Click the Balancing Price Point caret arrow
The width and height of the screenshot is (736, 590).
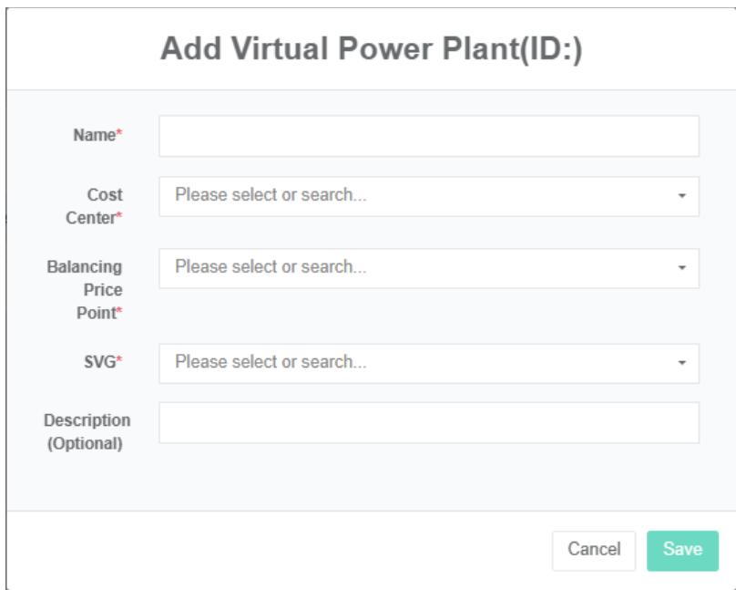click(682, 268)
